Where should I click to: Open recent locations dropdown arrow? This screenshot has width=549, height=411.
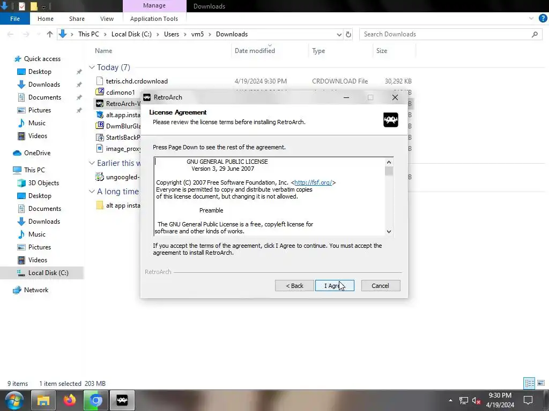[39, 34]
